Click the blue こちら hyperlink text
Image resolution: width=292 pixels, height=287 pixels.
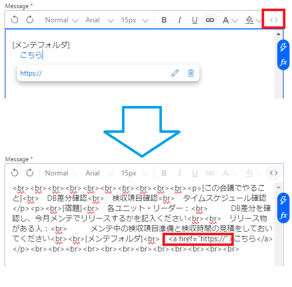pyautogui.click(x=31, y=55)
